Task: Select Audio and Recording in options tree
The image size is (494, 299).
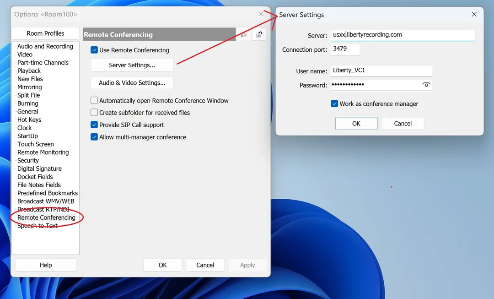Action: click(45, 46)
